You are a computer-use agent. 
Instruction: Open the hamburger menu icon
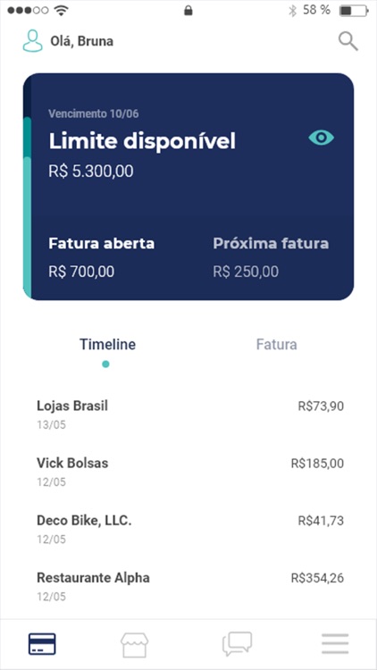335,643
